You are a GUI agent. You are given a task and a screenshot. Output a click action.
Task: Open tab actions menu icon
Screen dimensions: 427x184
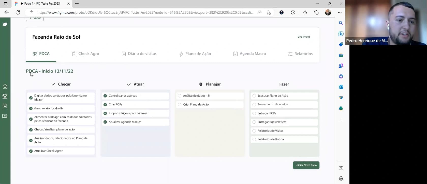pos(6,4)
